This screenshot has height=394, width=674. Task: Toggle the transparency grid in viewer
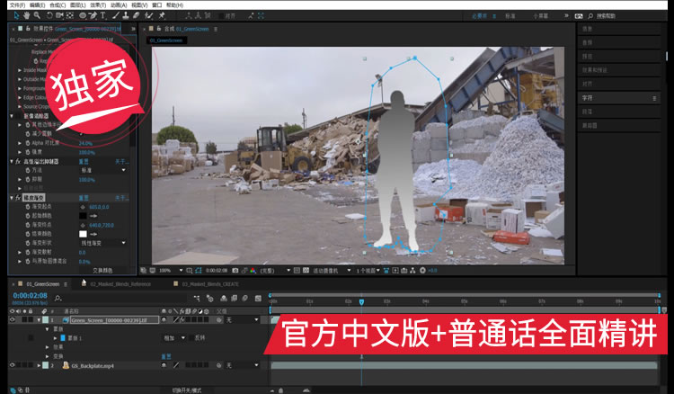(306, 271)
